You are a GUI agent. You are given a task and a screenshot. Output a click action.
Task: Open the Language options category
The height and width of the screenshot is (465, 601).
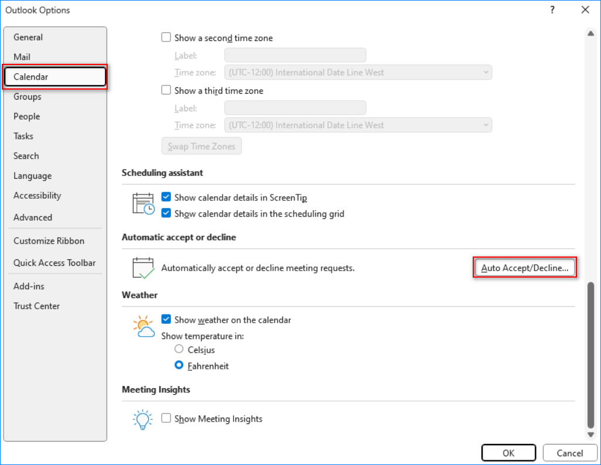pyautogui.click(x=55, y=176)
